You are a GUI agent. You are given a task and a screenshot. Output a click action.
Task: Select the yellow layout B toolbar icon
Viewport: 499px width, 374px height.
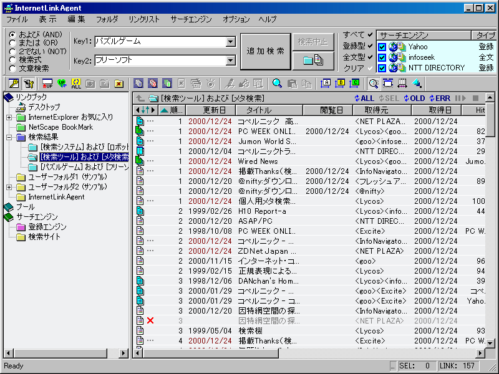[x=340, y=84]
